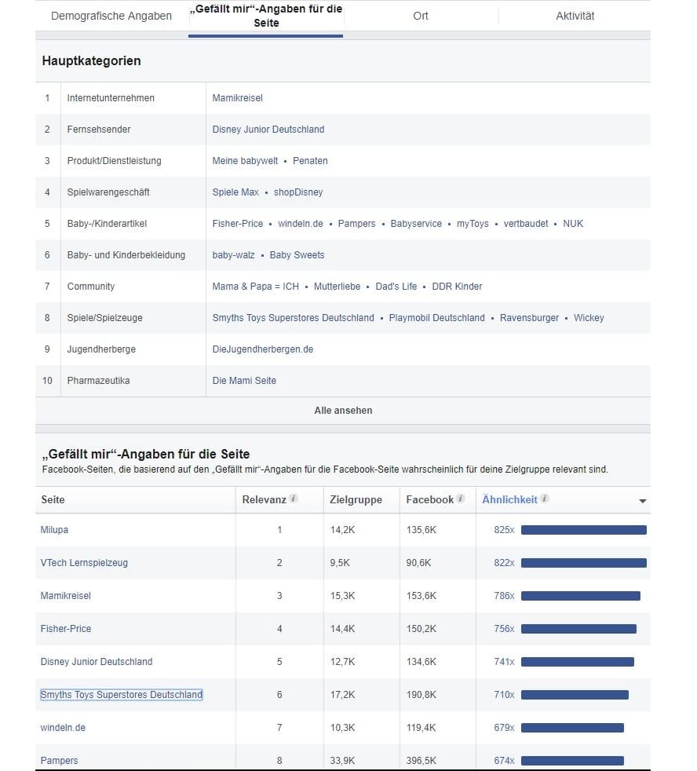Open Fisher-Price page in the Seite table
Image resolution: width=697 pixels, height=771 pixels.
(x=65, y=629)
